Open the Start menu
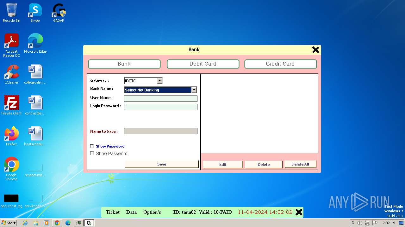This screenshot has height=227, width=405. [x=9, y=223]
